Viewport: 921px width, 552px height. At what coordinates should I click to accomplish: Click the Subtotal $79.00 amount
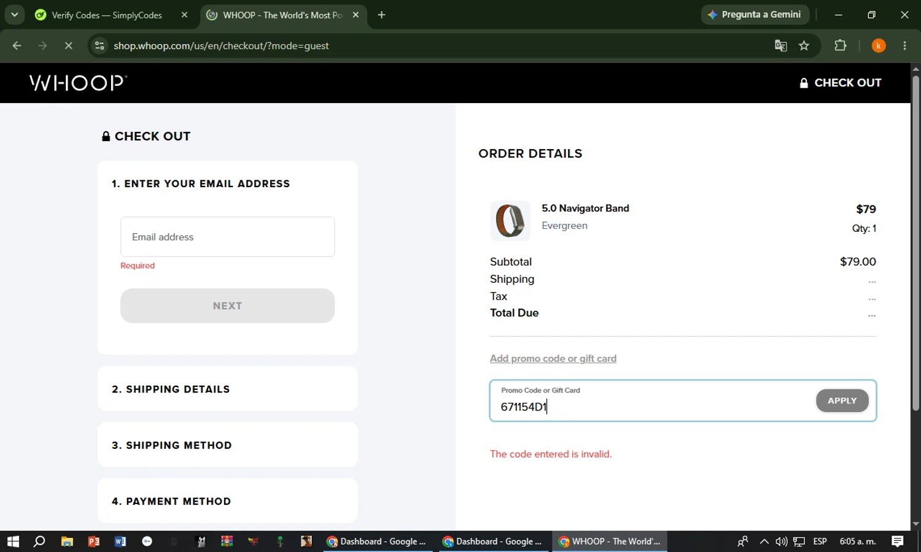tap(858, 262)
